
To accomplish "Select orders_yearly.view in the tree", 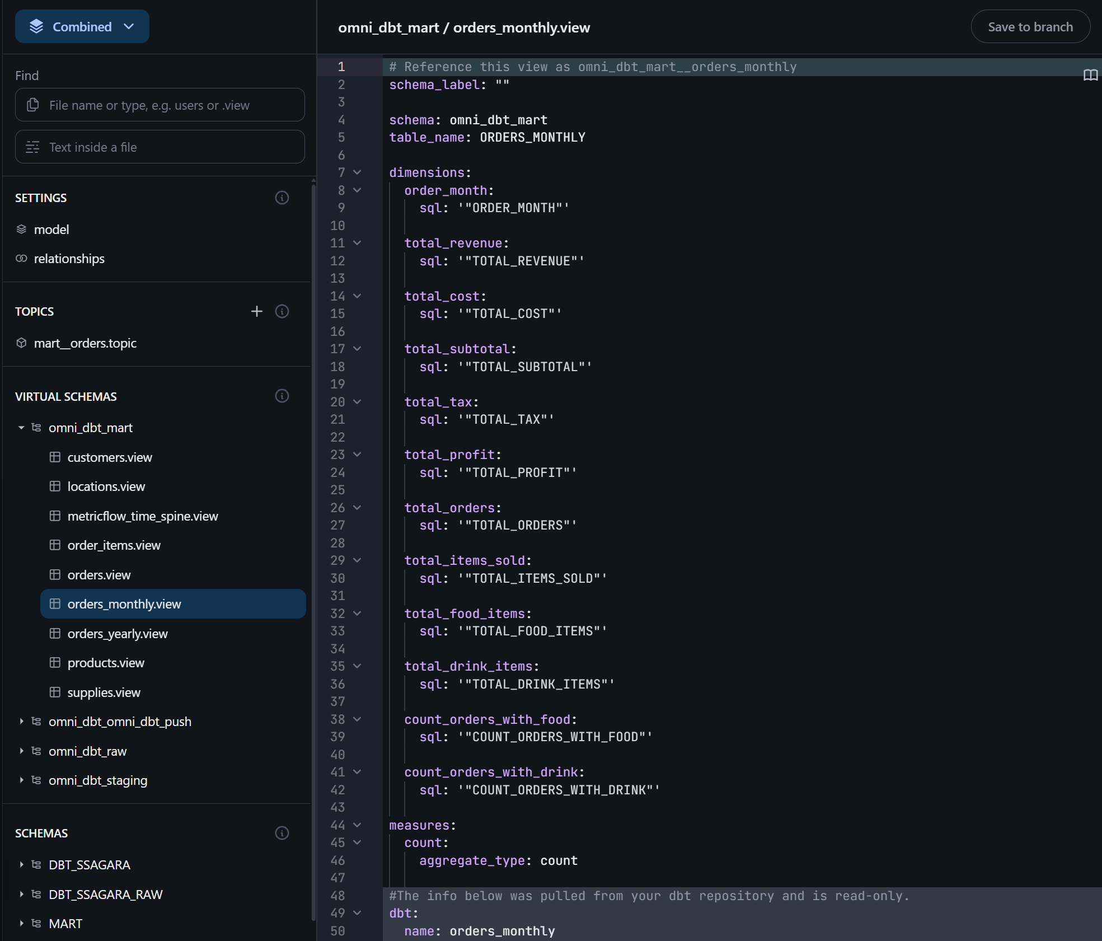I will tap(118, 634).
